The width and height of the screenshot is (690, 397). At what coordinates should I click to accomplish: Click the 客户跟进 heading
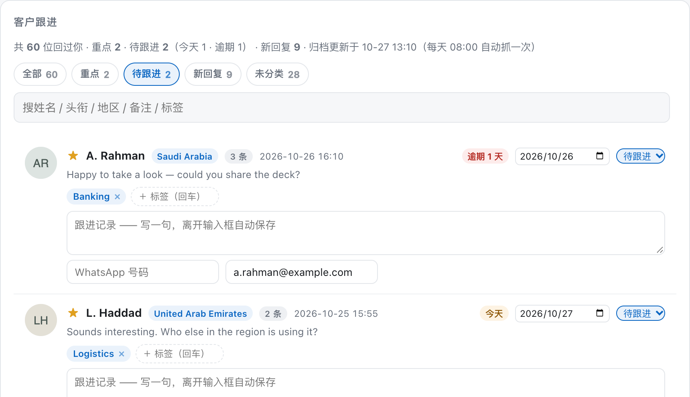[x=35, y=22]
